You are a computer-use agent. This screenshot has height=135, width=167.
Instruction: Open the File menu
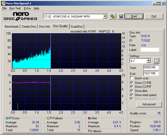click(4, 8)
